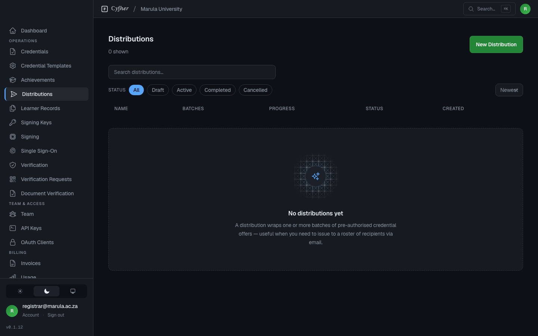
Task: Open the Dashboard home icon
Action: pos(13,31)
